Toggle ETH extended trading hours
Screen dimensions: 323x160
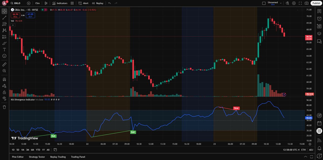tap(303, 150)
